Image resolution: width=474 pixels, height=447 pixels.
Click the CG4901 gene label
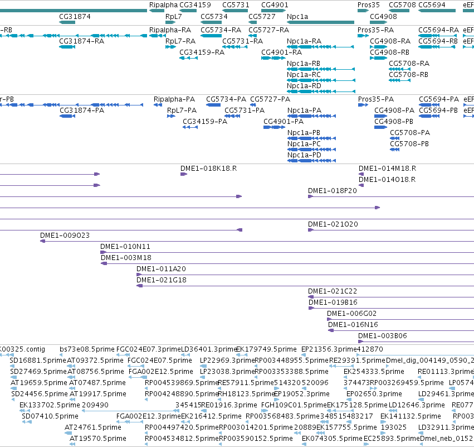tap(275, 5)
